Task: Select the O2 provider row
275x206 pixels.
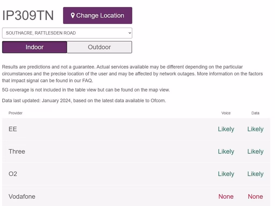Action: pos(13,174)
